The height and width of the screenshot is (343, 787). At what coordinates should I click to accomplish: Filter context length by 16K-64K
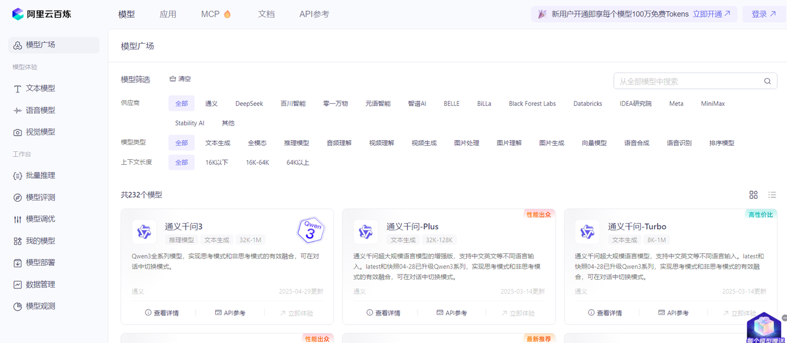pyautogui.click(x=258, y=162)
